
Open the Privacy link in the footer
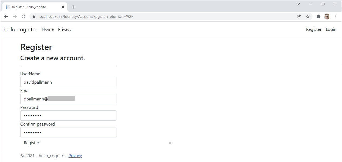(75, 156)
